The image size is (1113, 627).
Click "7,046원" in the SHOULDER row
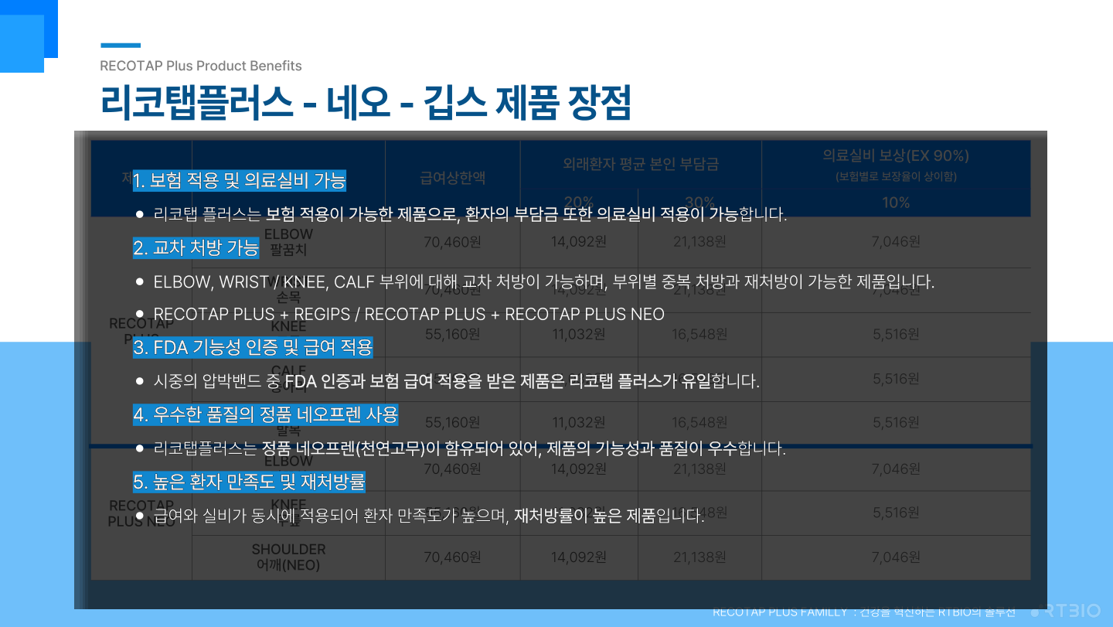[896, 557]
